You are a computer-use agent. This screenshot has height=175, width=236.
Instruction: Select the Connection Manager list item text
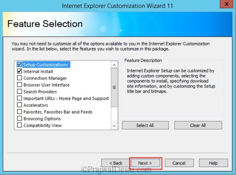[x=45, y=78]
